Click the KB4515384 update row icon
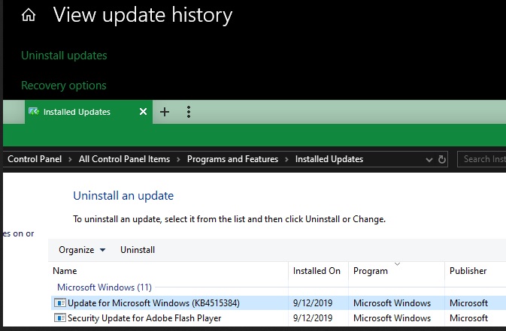The image size is (506, 331). pyautogui.click(x=60, y=302)
